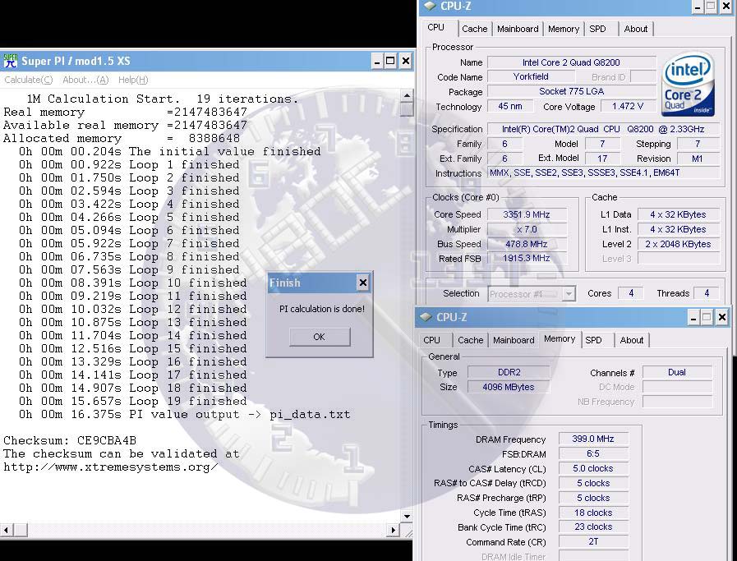This screenshot has height=561, width=737.
Task: Switch to Mainboard tab in top CPU-Z
Action: (x=518, y=29)
